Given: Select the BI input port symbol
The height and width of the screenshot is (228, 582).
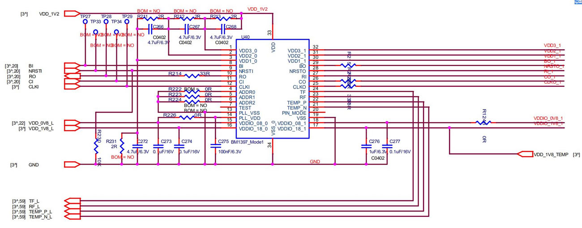Looking at the screenshot, I should pos(72,66).
